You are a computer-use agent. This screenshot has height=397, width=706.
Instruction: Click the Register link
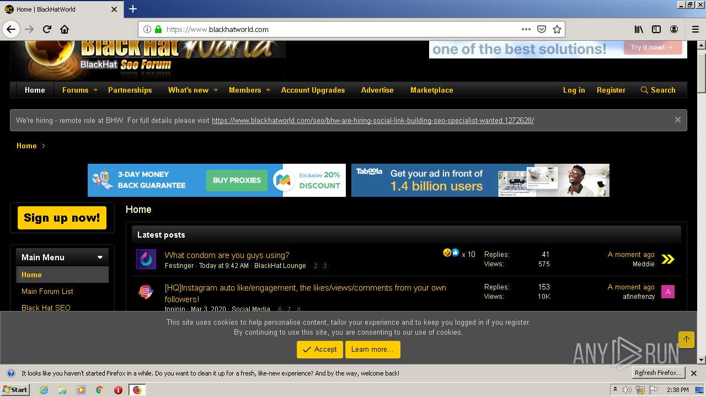point(611,90)
